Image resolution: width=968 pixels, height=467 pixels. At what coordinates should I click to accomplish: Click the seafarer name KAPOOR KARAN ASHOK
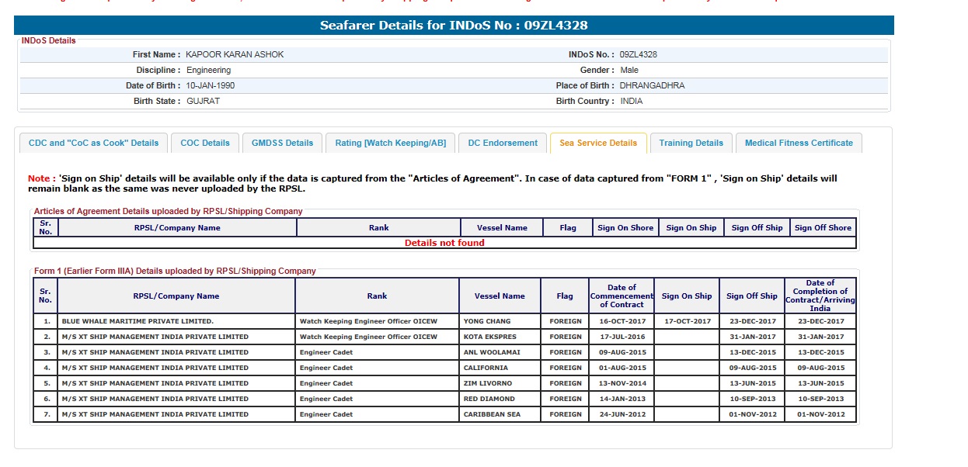(235, 54)
